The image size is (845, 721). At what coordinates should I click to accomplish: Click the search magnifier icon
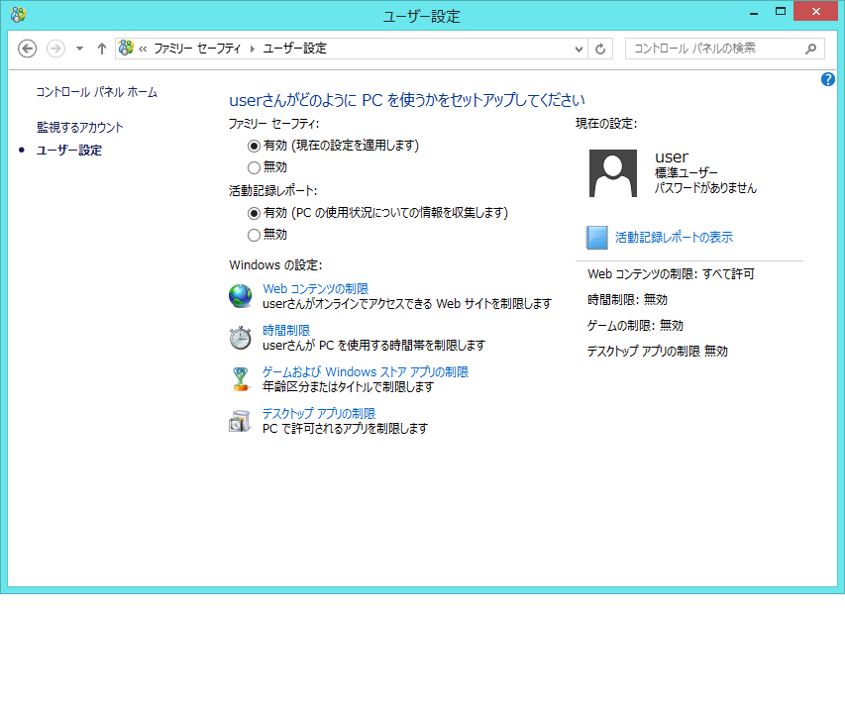(810, 49)
